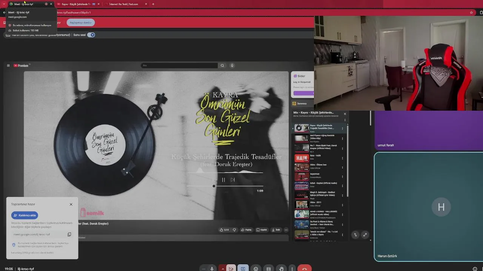
Task: Close the Mix playlist panel
Action: [345, 114]
